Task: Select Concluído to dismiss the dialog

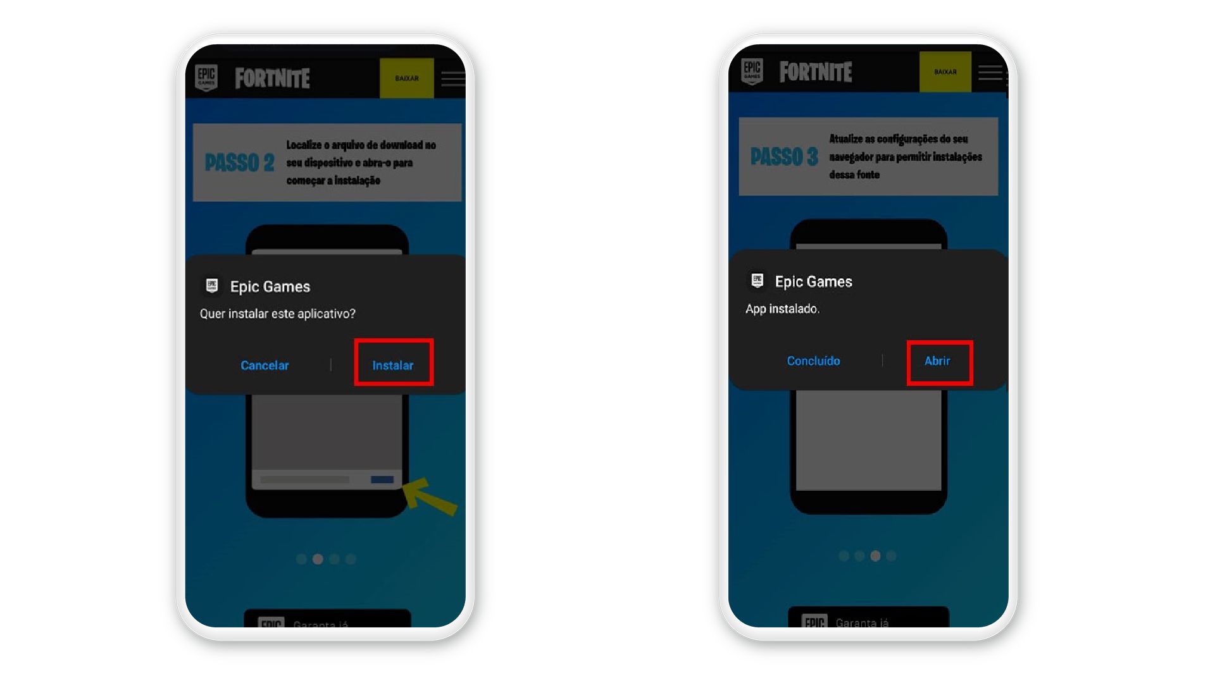Action: (x=814, y=360)
